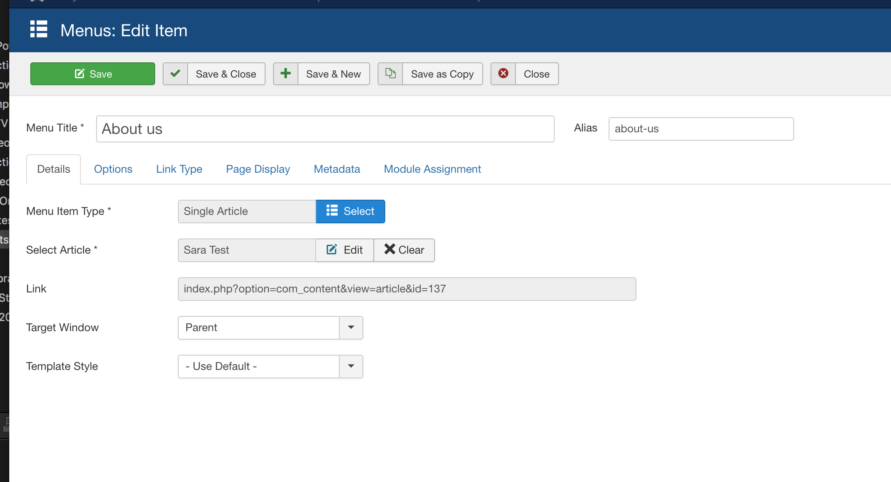Click the Save as Copy document icon
The width and height of the screenshot is (891, 482).
[x=391, y=74]
